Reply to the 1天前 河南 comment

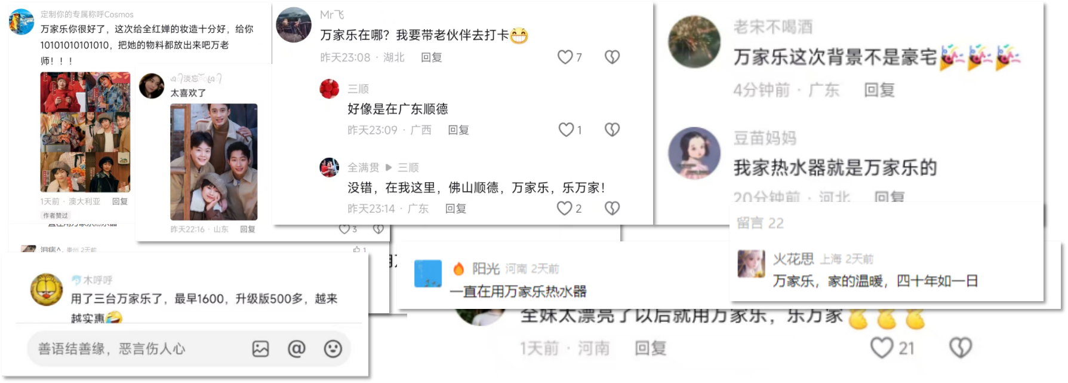[x=650, y=348]
